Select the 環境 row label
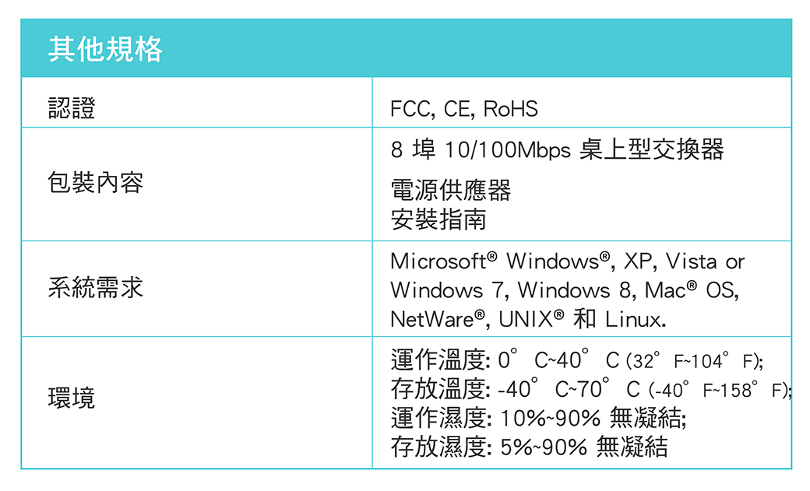This screenshot has width=810, height=491. click(x=72, y=398)
